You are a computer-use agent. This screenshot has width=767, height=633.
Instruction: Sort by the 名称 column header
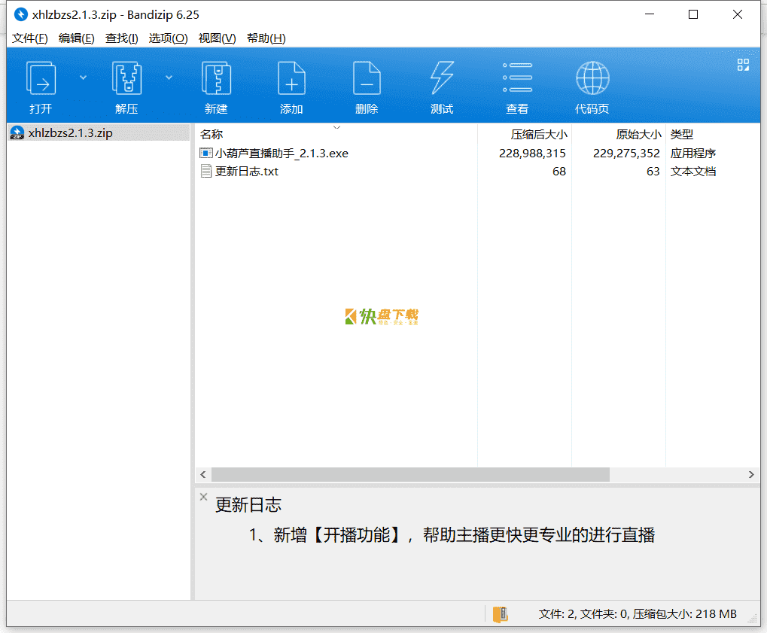point(212,135)
